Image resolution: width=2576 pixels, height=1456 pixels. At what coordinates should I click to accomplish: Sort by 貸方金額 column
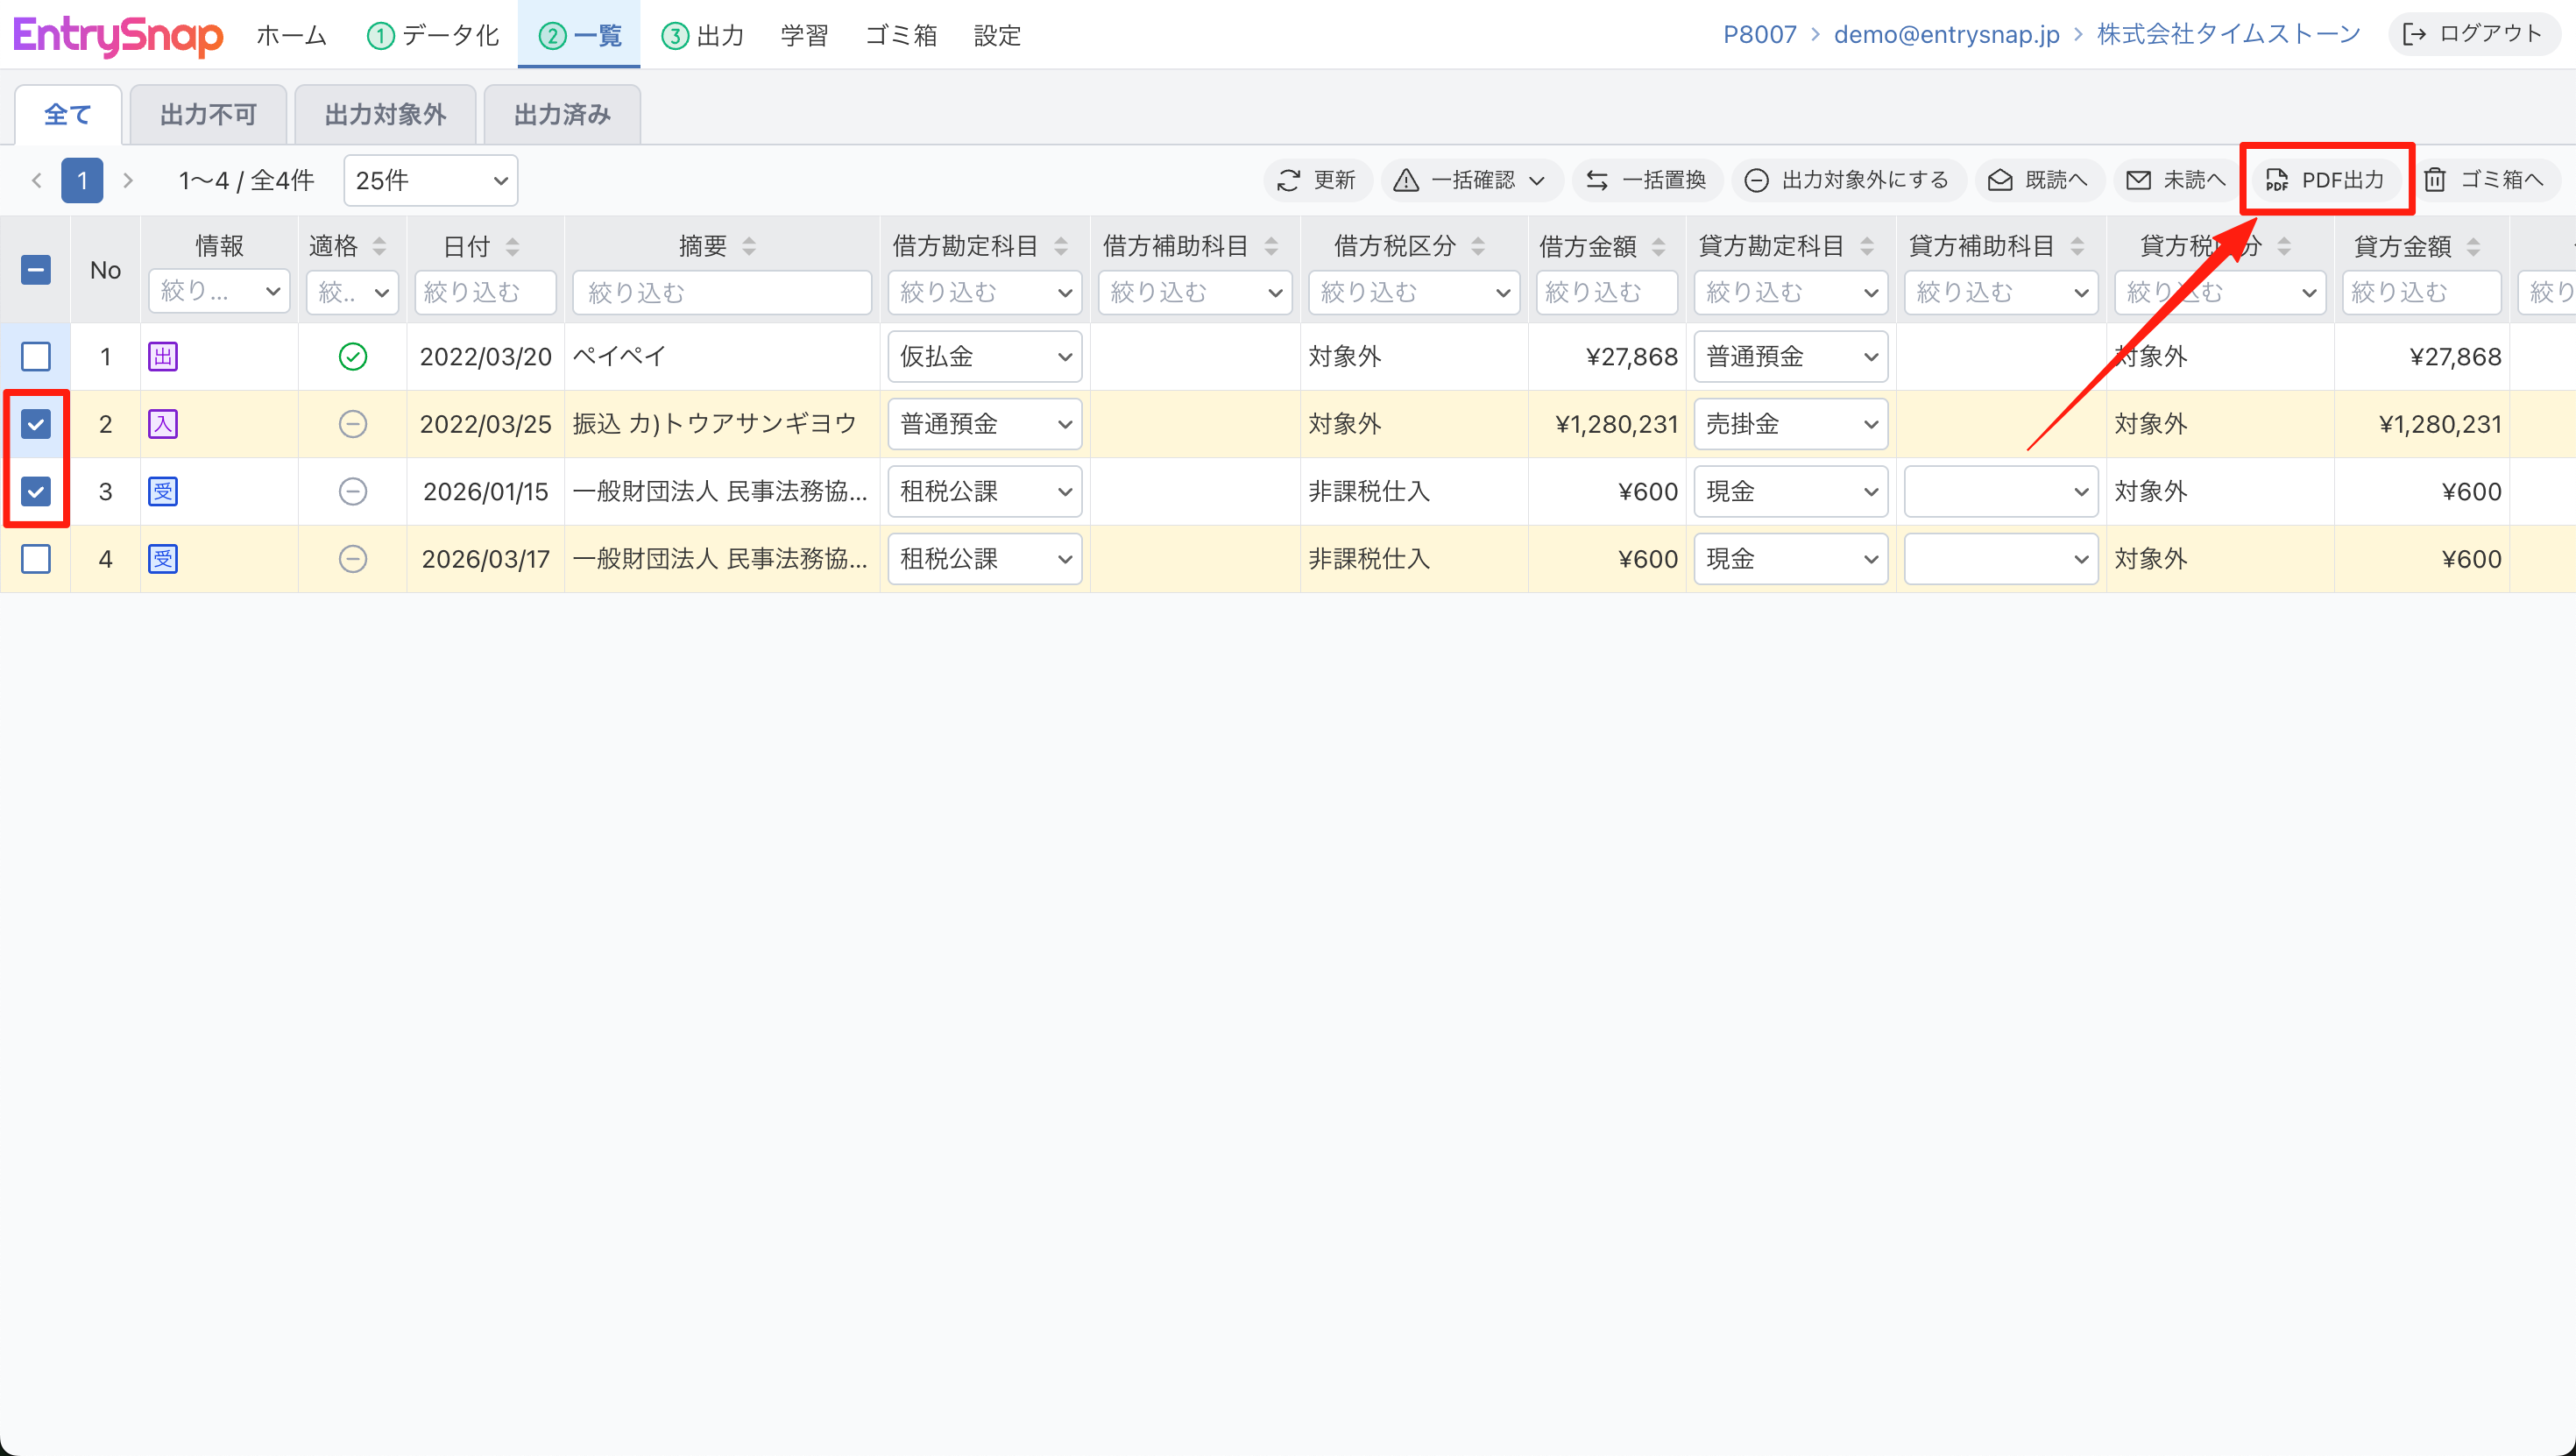point(2473,246)
